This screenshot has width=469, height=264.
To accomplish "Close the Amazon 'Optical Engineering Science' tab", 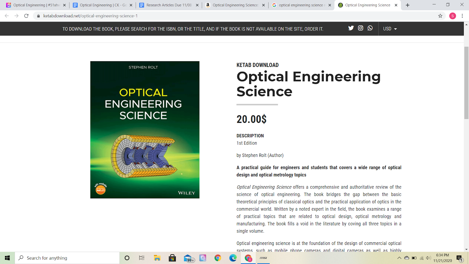I will (x=264, y=5).
